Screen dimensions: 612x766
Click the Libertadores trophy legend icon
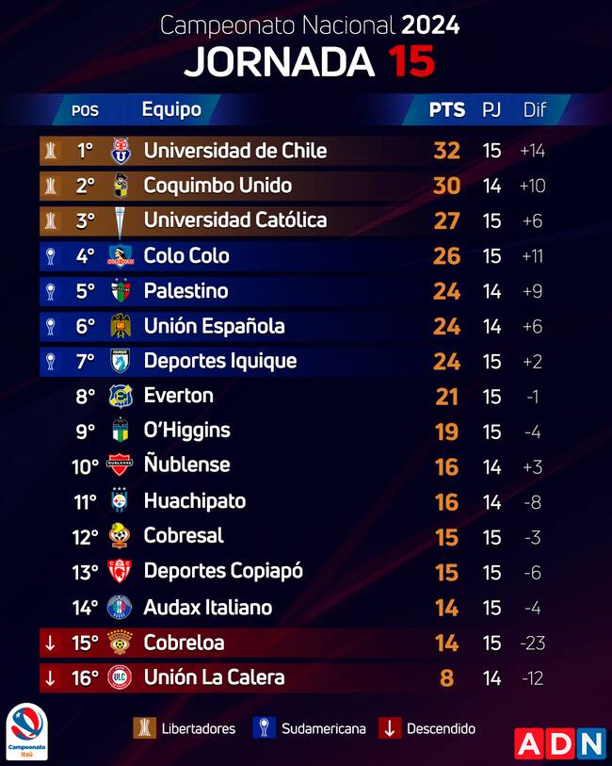(x=144, y=728)
